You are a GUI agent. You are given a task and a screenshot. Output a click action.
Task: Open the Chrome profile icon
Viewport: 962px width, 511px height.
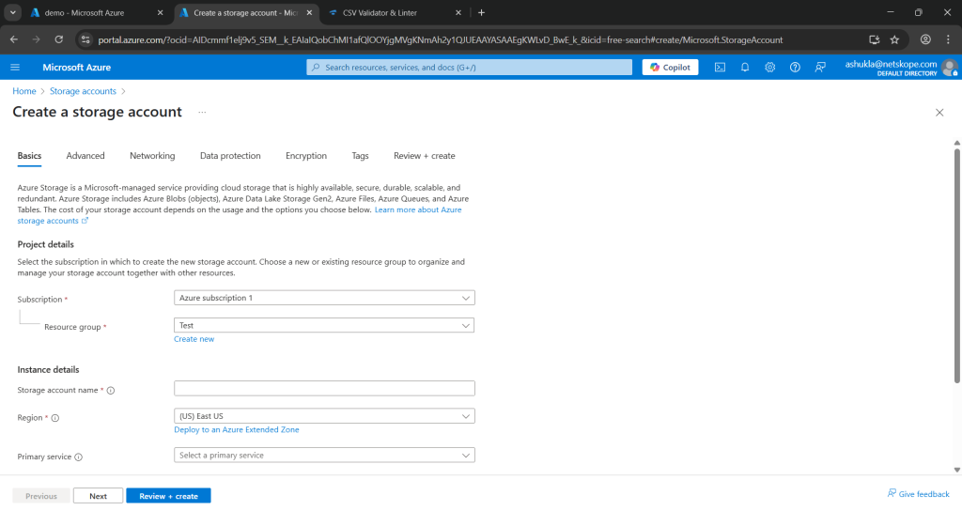pyautogui.click(x=925, y=39)
